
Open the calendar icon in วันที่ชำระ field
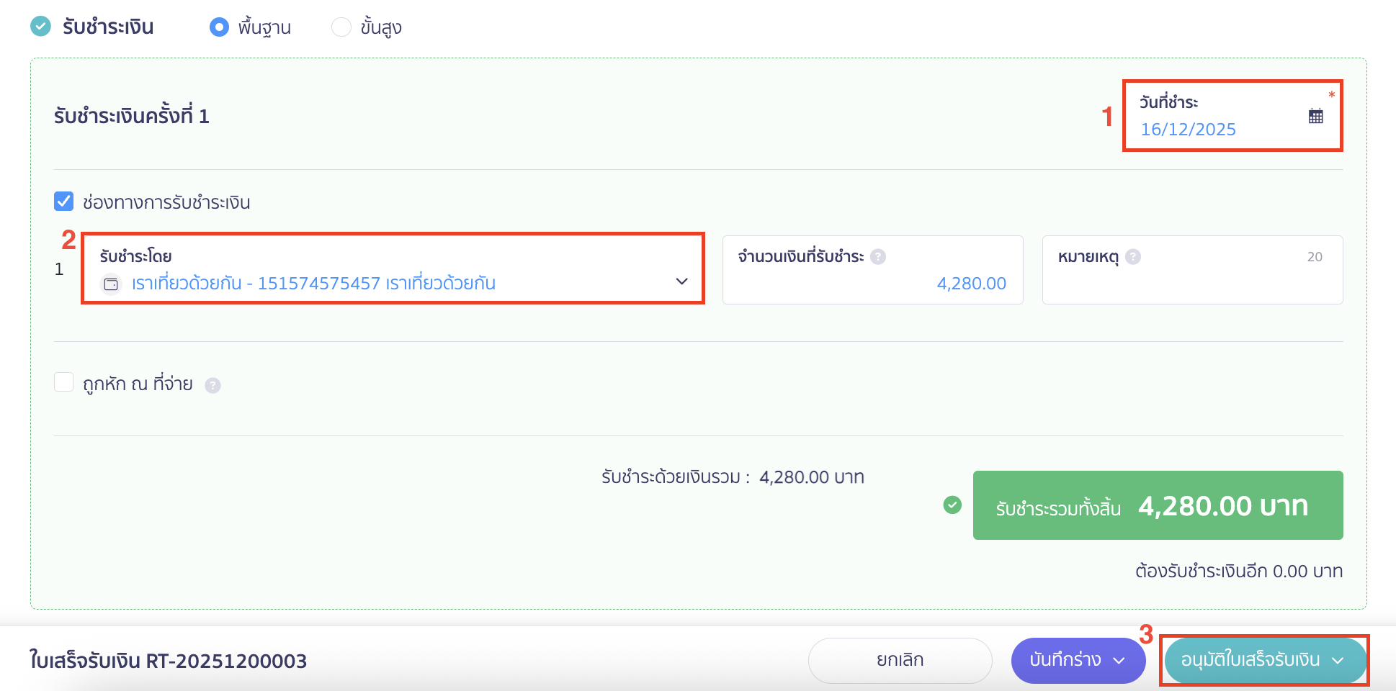[1315, 115]
